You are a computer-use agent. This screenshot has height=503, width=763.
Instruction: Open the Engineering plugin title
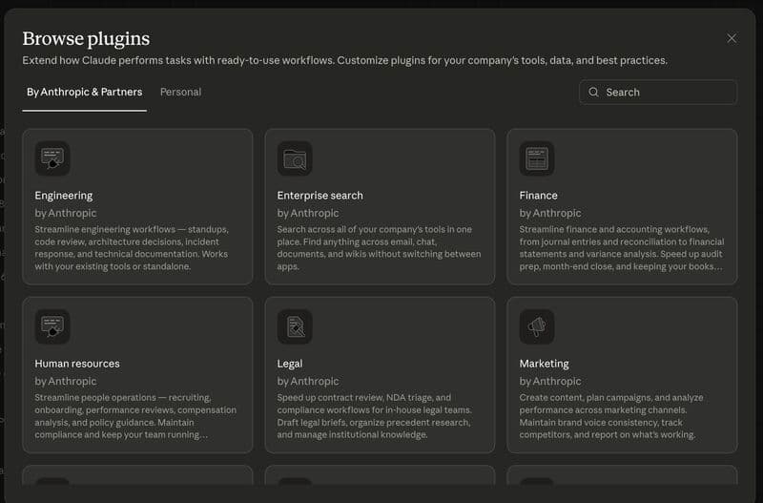coord(64,196)
